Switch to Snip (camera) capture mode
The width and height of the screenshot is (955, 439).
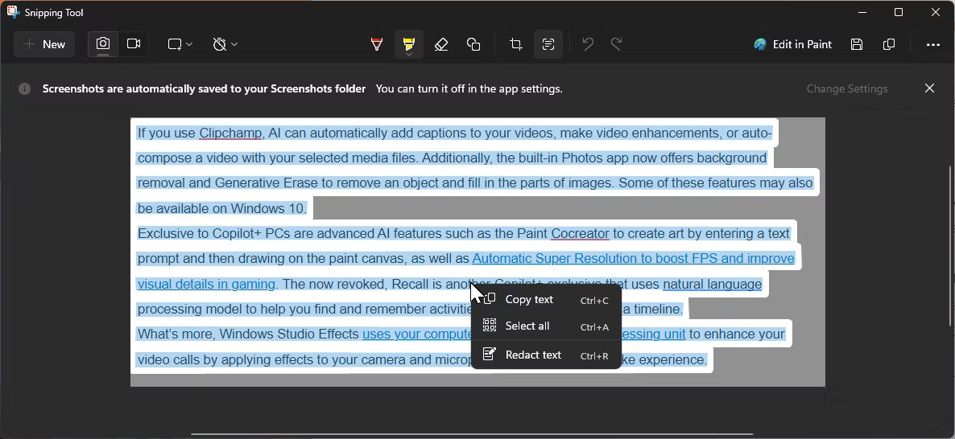point(103,44)
